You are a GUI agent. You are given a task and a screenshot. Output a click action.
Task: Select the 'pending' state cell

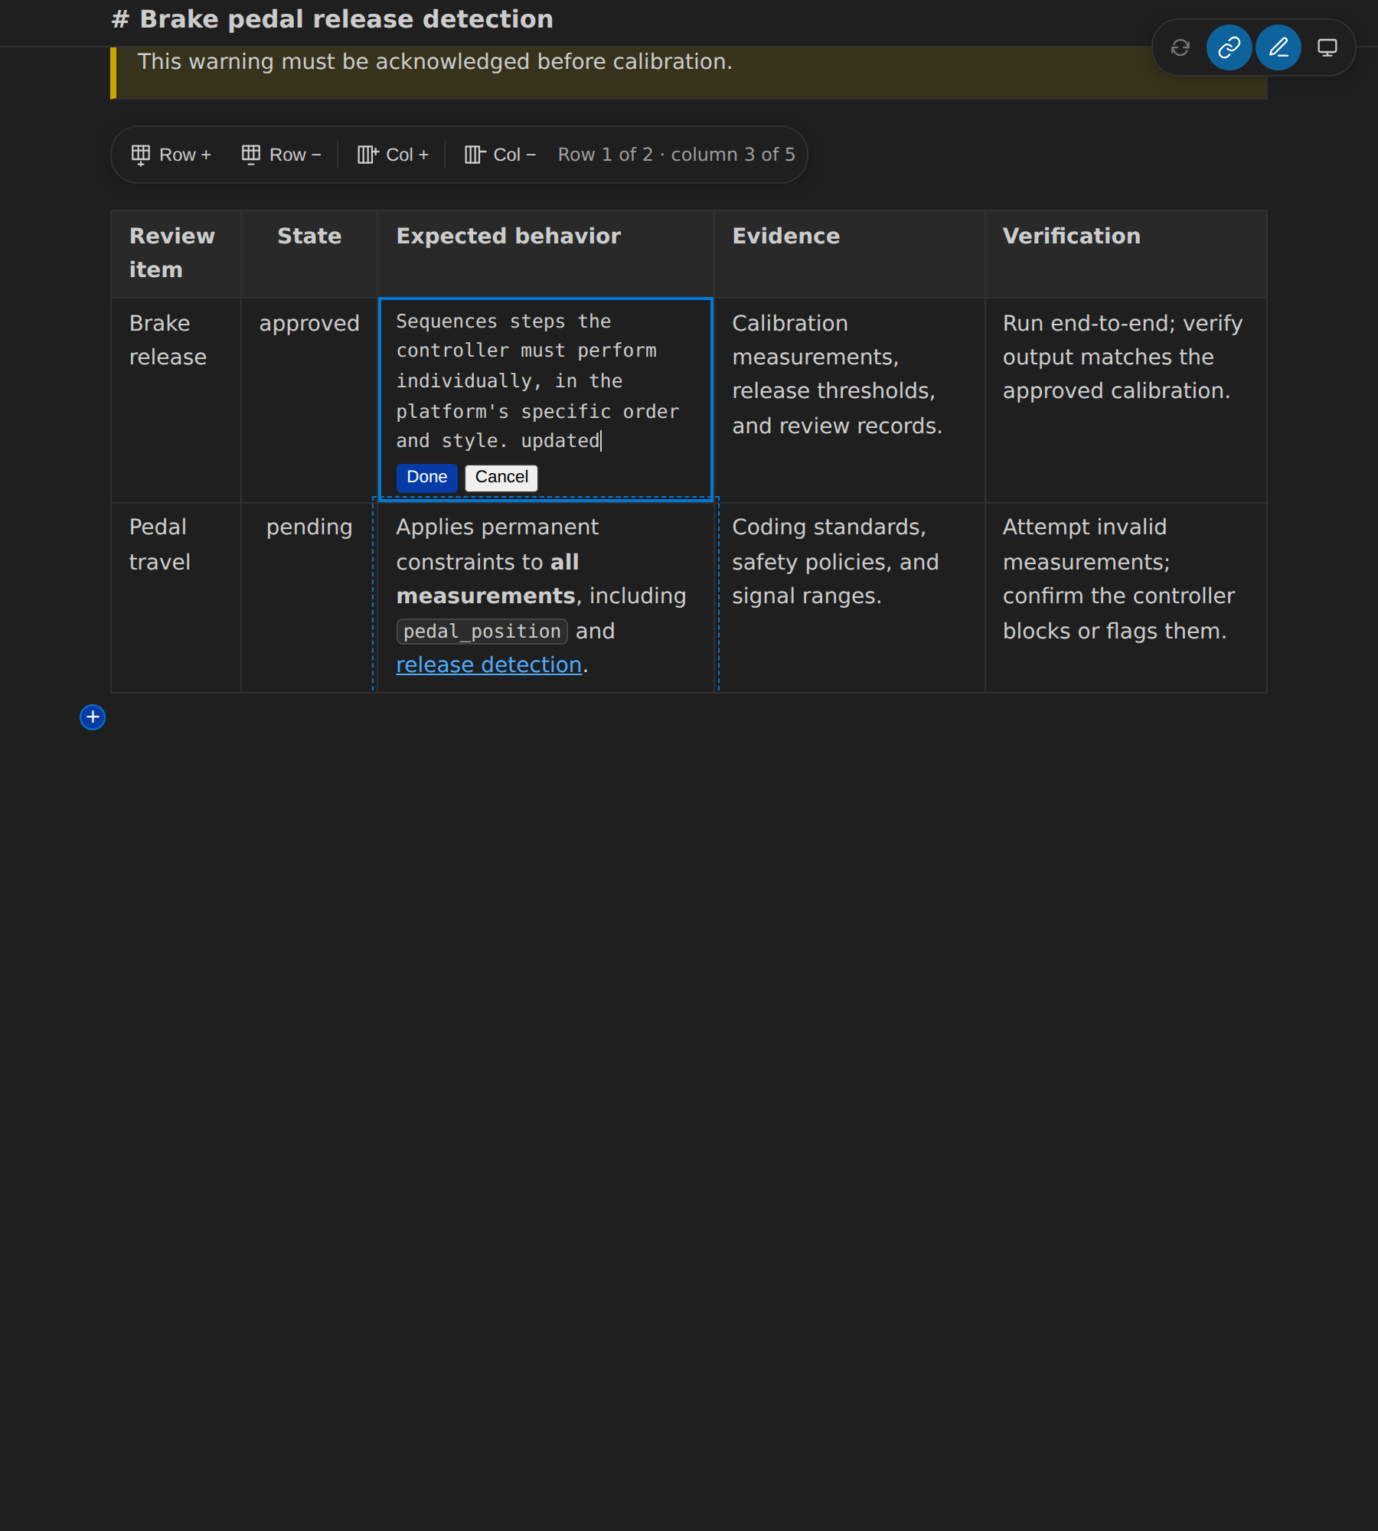point(309,598)
